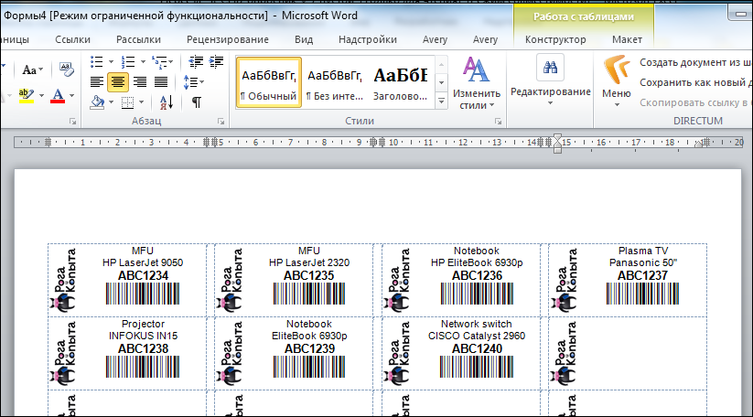Apply the red font color
Viewport: 753px width, 417px height.
pyautogui.click(x=58, y=95)
